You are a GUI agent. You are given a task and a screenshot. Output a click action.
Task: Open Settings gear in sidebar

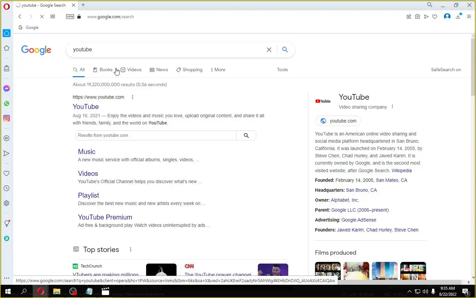[7, 203]
